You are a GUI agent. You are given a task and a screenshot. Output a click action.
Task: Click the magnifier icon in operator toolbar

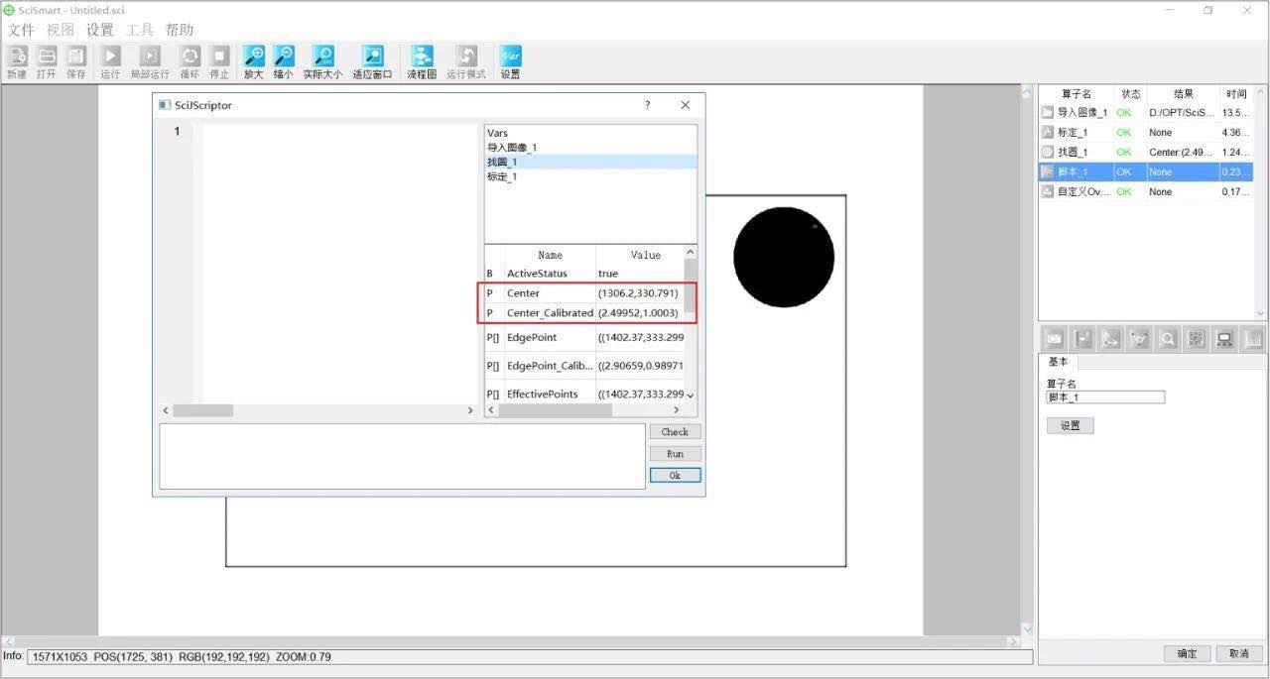tap(1168, 339)
